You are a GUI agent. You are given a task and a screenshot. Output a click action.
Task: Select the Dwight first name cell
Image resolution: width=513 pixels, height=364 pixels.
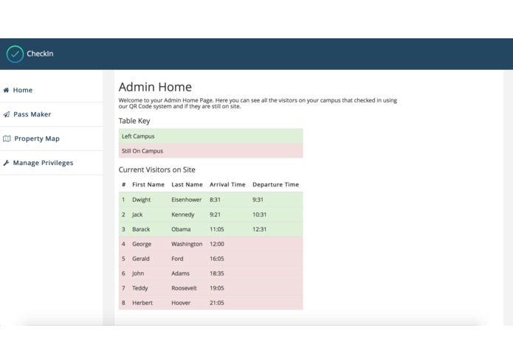click(x=141, y=200)
